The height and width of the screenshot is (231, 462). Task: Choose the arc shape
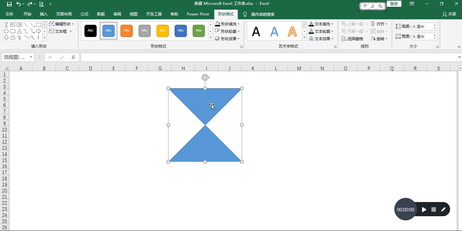pos(25,38)
